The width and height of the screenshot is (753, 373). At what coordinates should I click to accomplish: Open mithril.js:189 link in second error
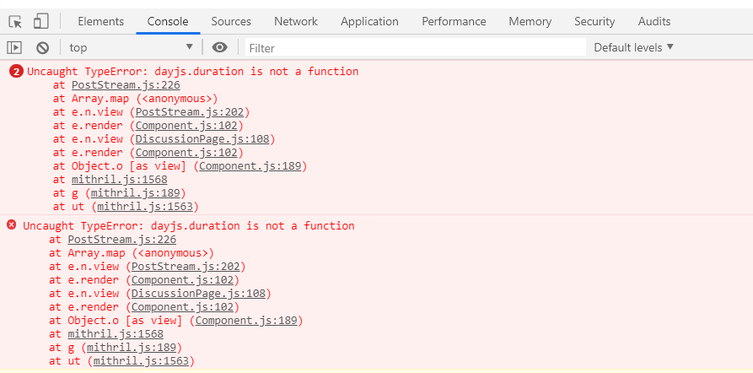coord(132,347)
